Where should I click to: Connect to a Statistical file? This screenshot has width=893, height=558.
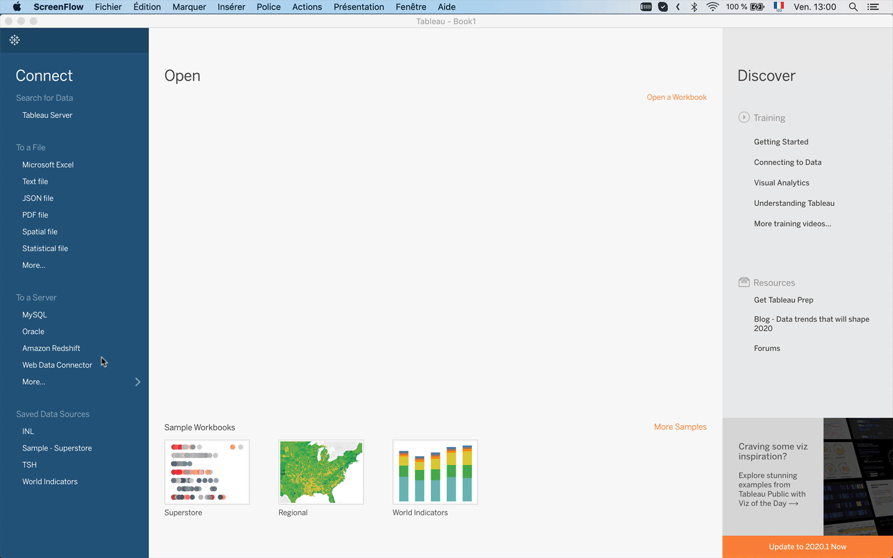coord(45,249)
